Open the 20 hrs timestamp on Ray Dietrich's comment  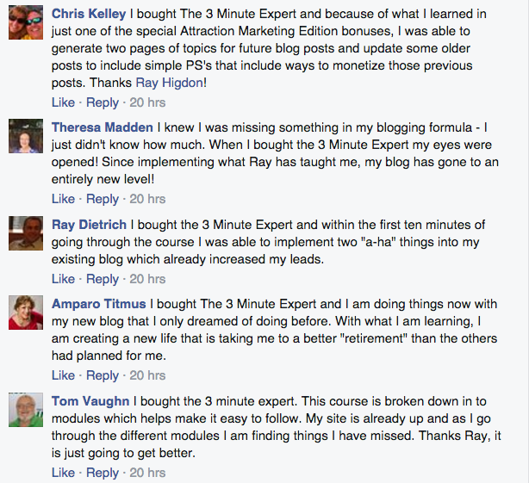tap(147, 279)
